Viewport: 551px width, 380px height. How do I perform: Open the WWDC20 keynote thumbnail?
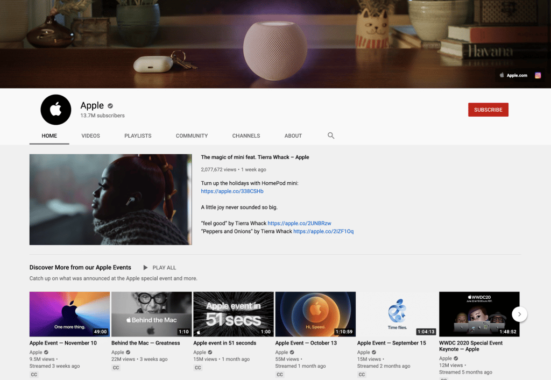coord(479,314)
